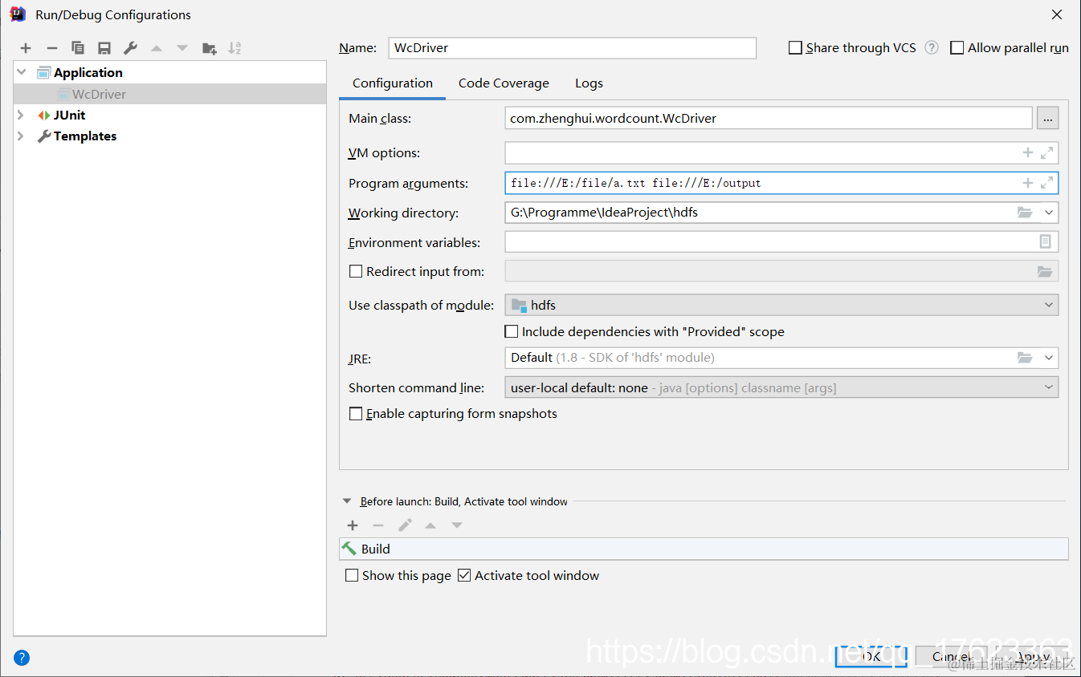The width and height of the screenshot is (1081, 677).
Task: Open JRE dropdown arrow
Action: (1048, 358)
